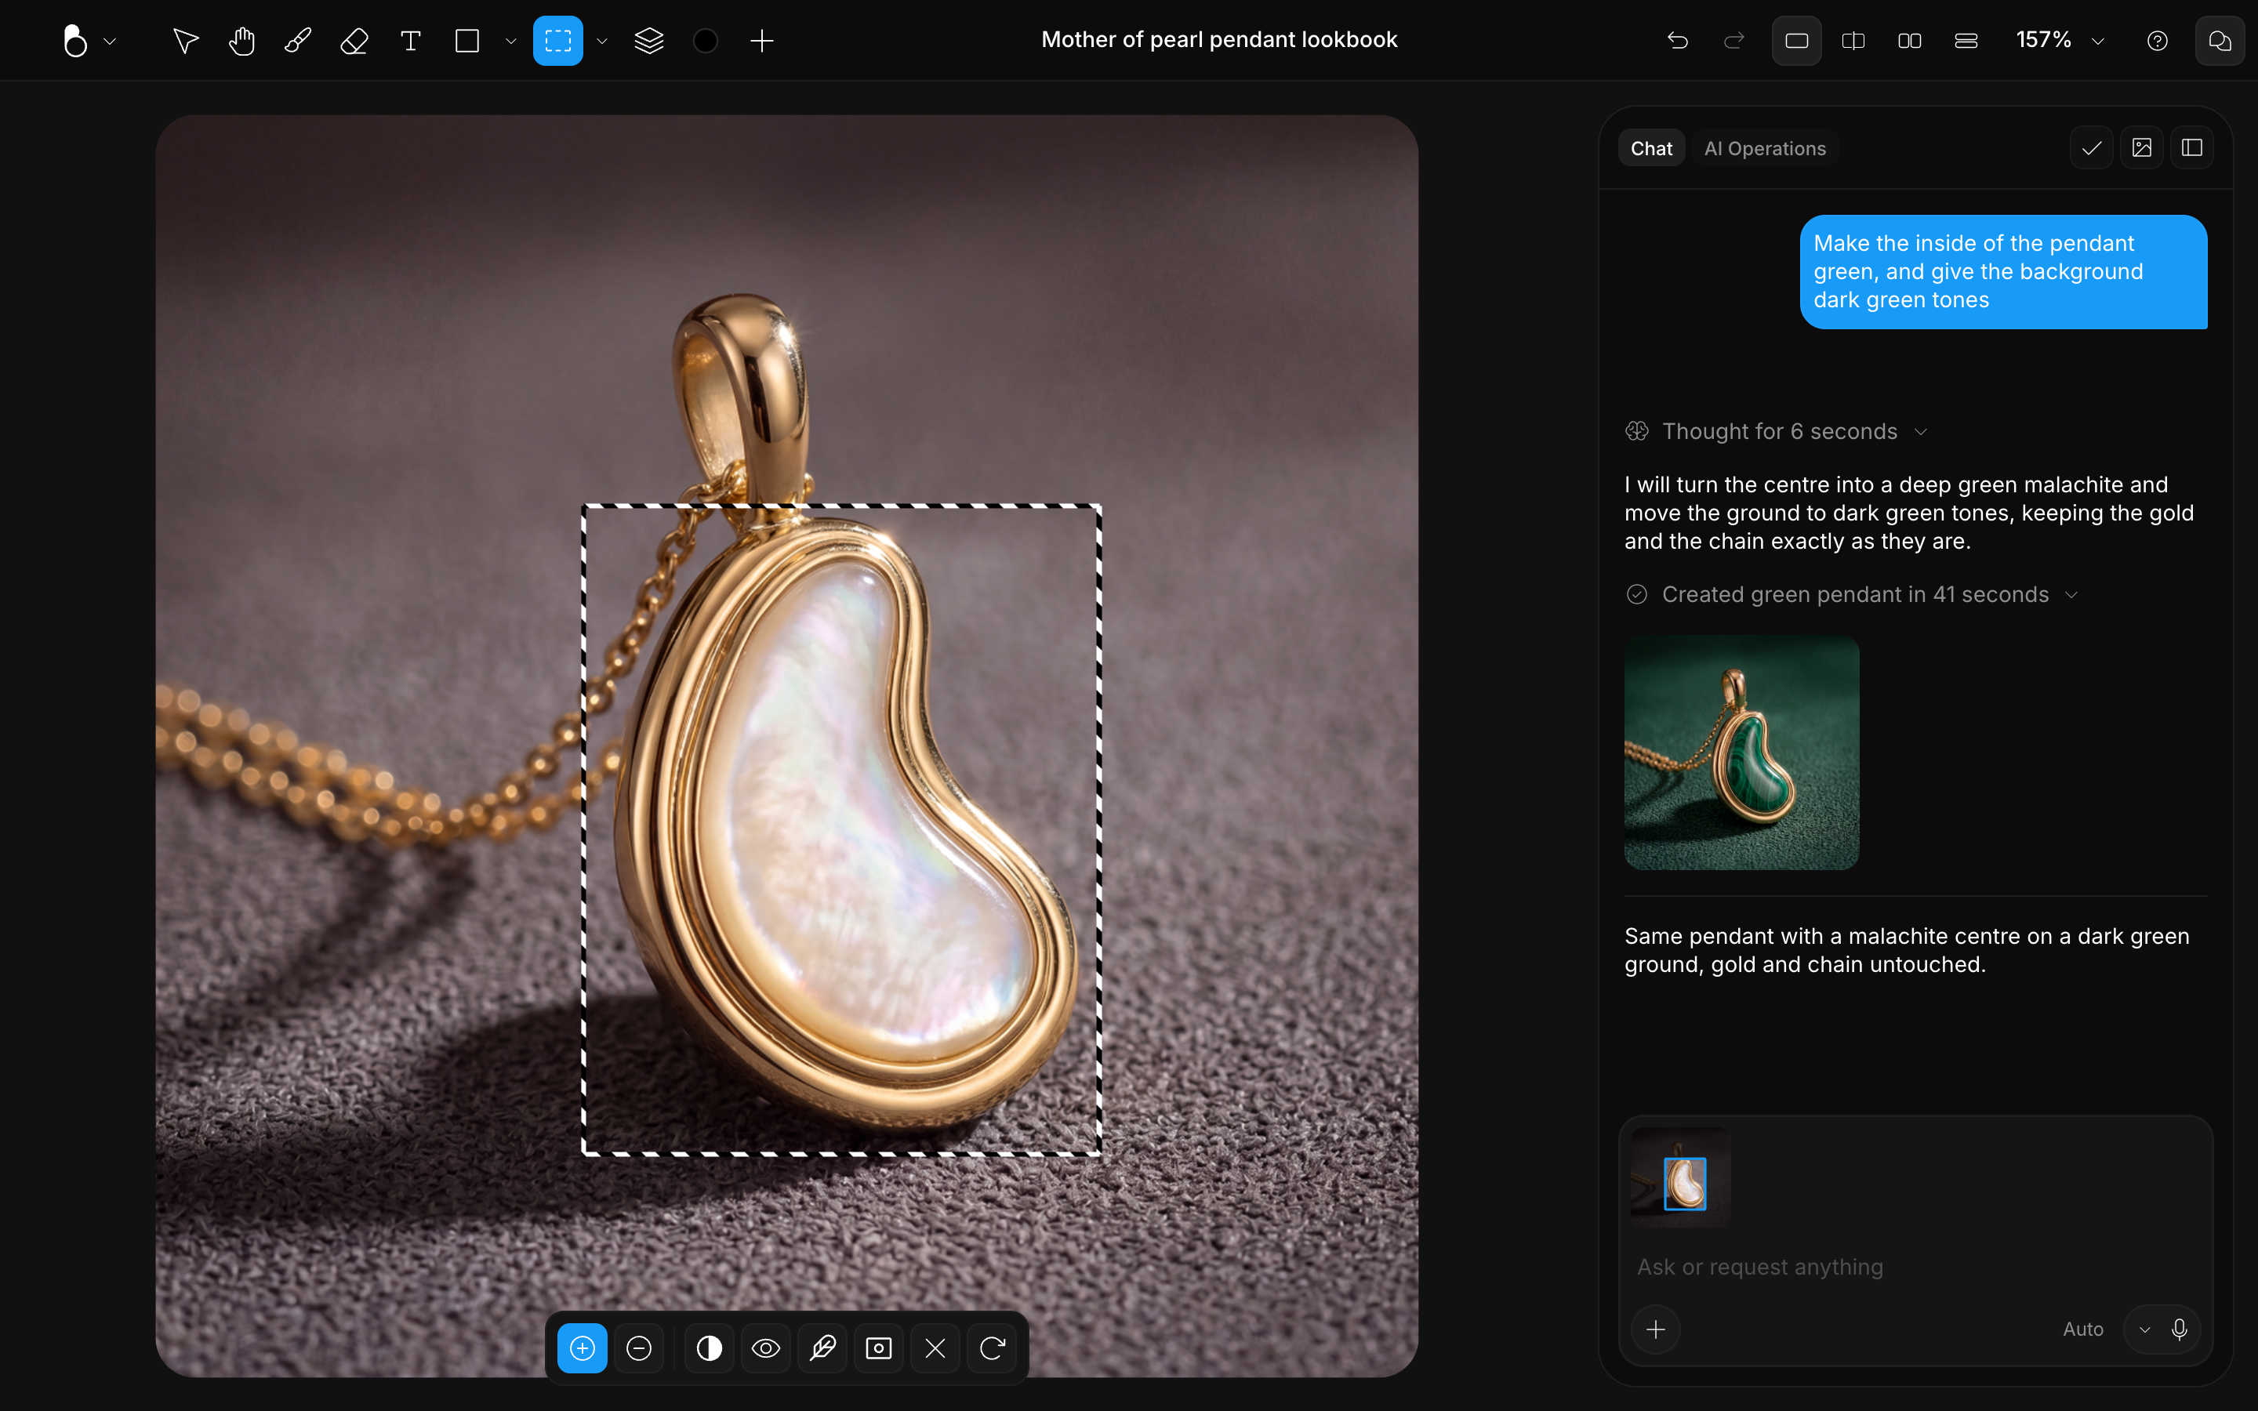
Task: Enable subtract from selection mode
Action: pos(639,1348)
